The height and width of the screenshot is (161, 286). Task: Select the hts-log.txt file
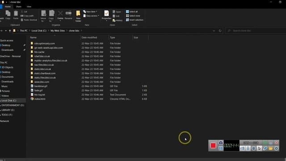(40, 95)
